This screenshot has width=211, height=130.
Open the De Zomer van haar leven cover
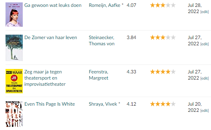click(14, 48)
